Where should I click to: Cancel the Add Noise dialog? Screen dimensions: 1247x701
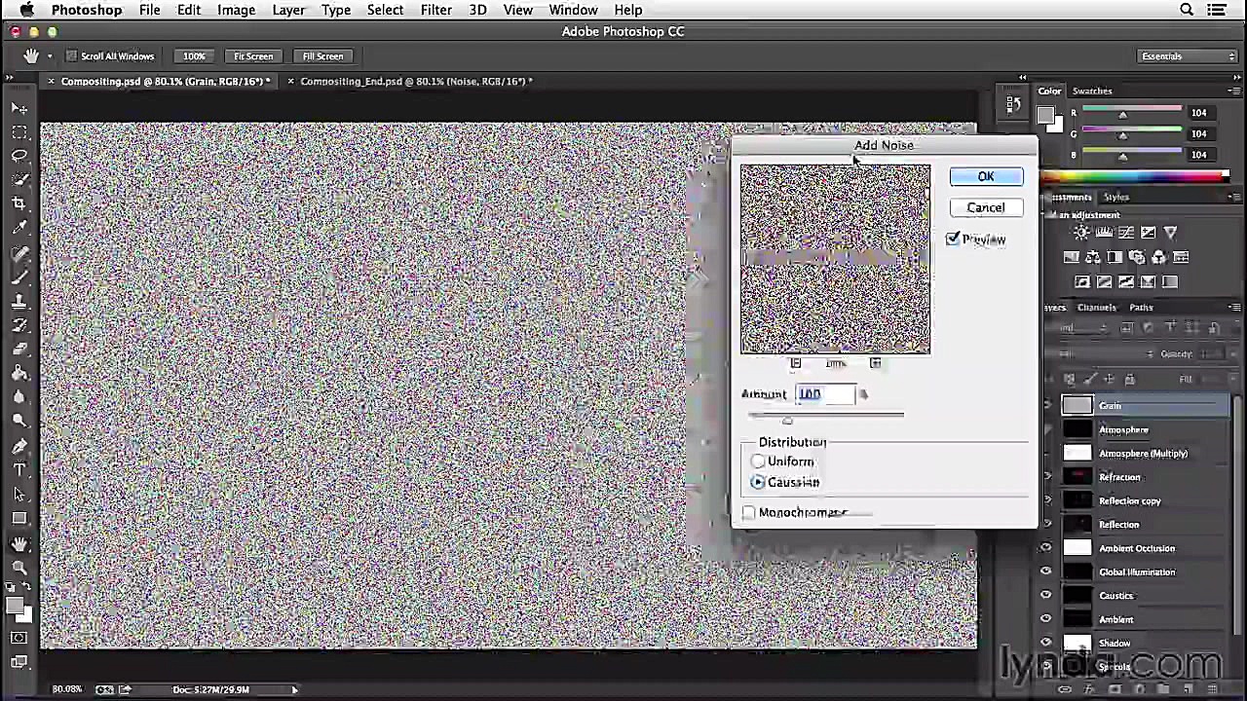986,207
